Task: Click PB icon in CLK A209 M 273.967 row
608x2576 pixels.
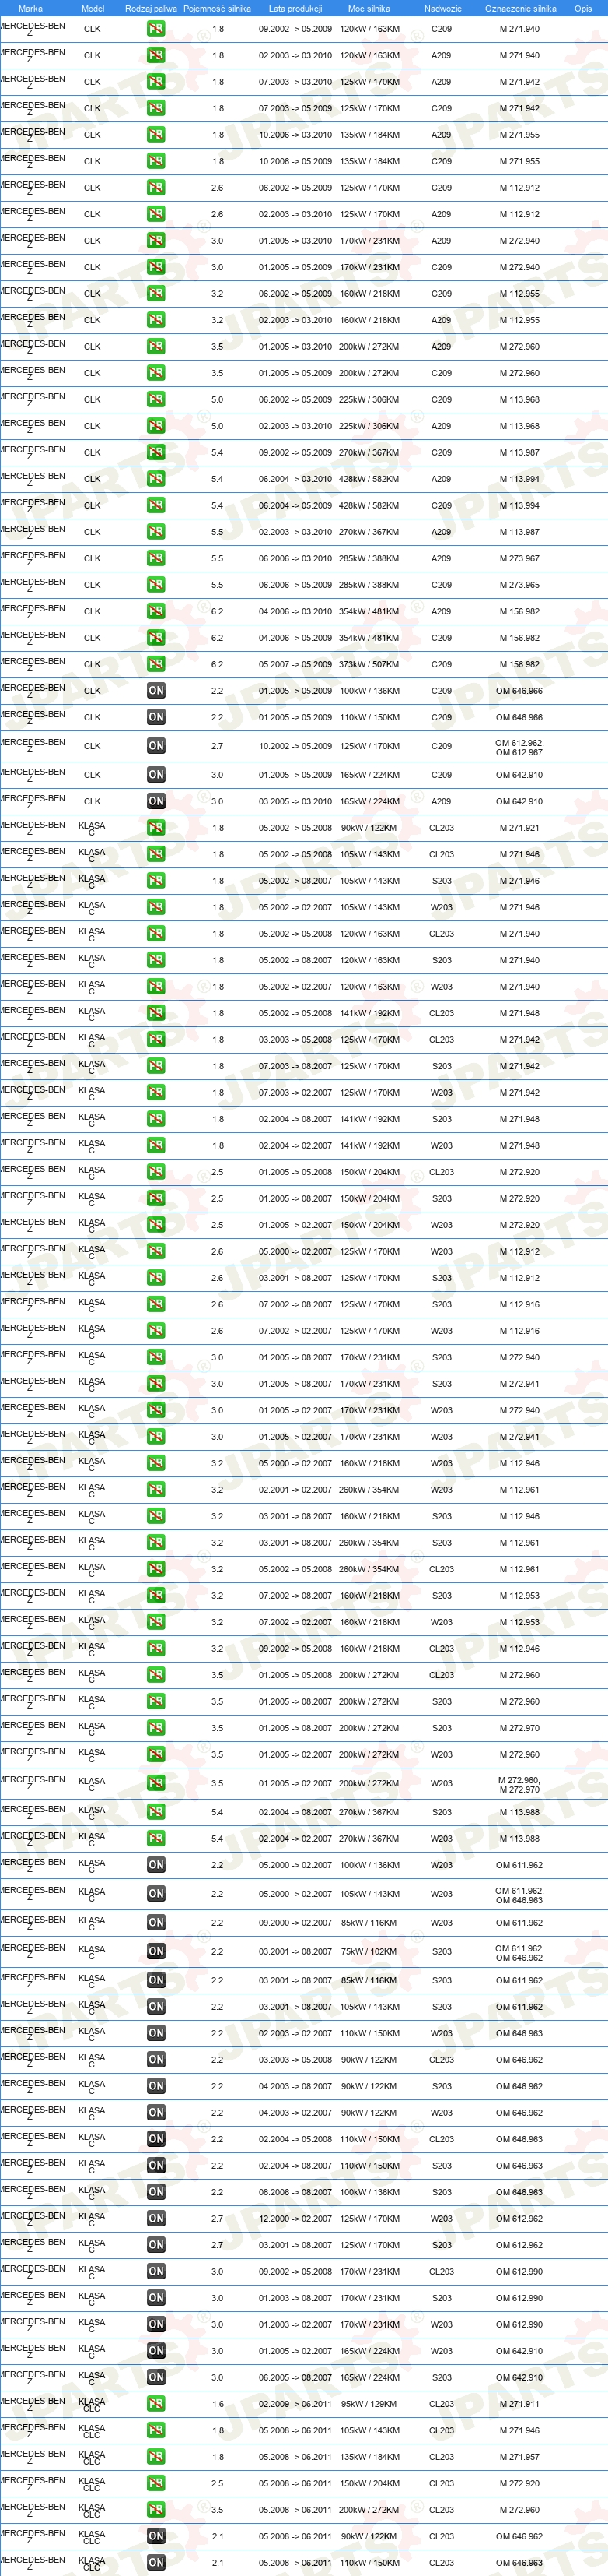Action: (x=155, y=559)
